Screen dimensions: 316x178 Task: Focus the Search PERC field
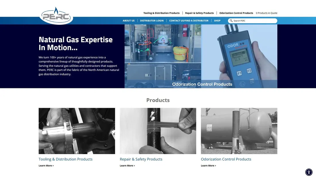coord(253,21)
